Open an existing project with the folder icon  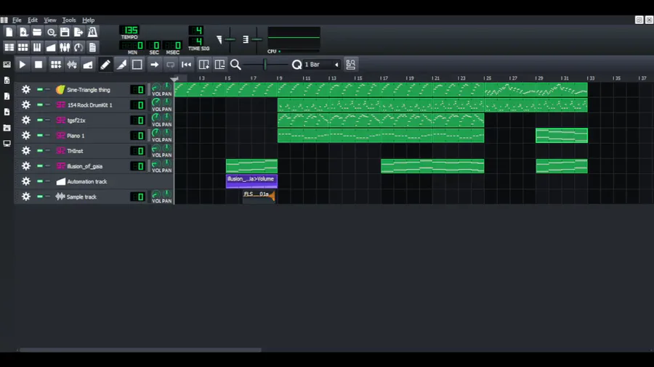coord(37,32)
